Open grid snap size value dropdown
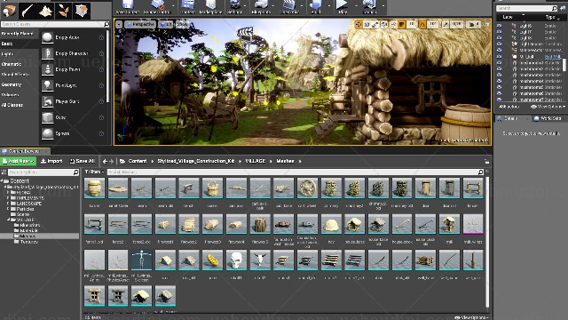Screen dimensions: 568x320 [x=412, y=24]
